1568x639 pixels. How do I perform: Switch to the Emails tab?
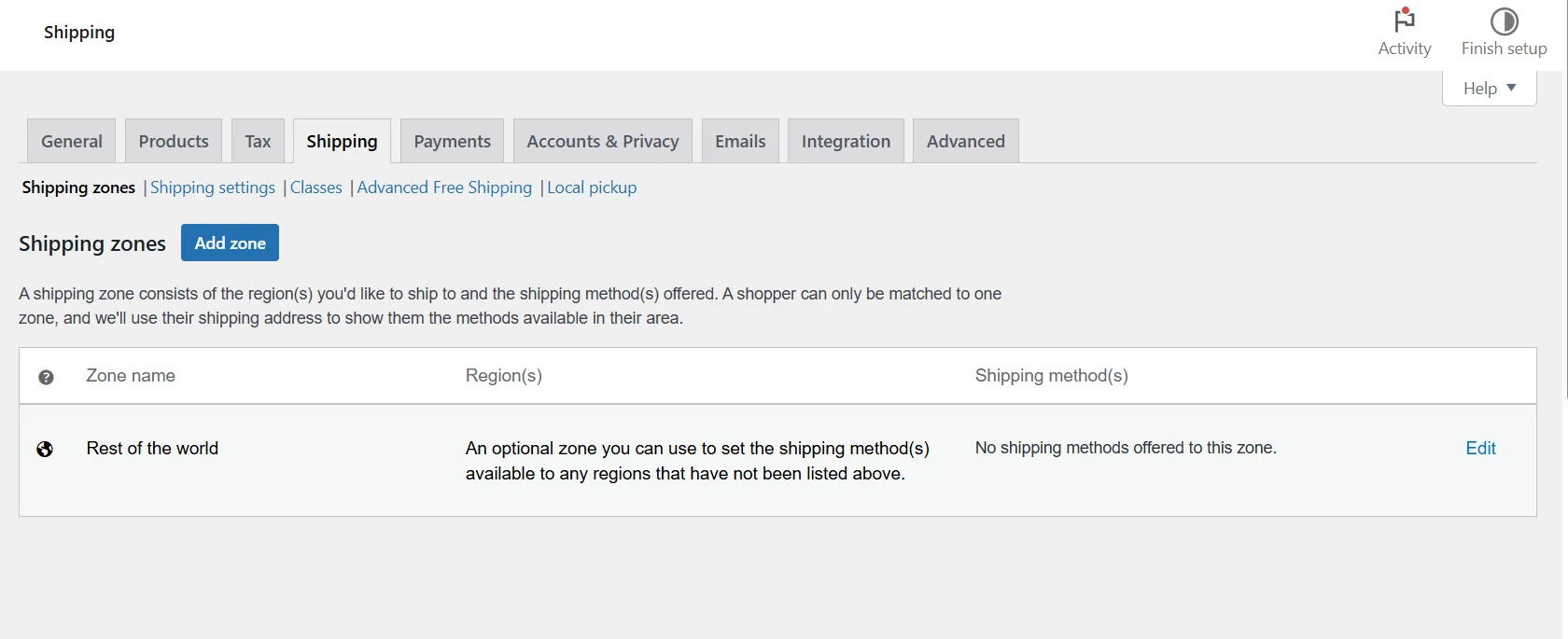point(740,141)
